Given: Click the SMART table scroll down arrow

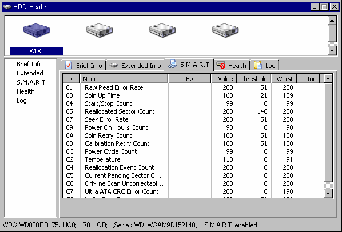Looking at the screenshot, I should (328, 194).
